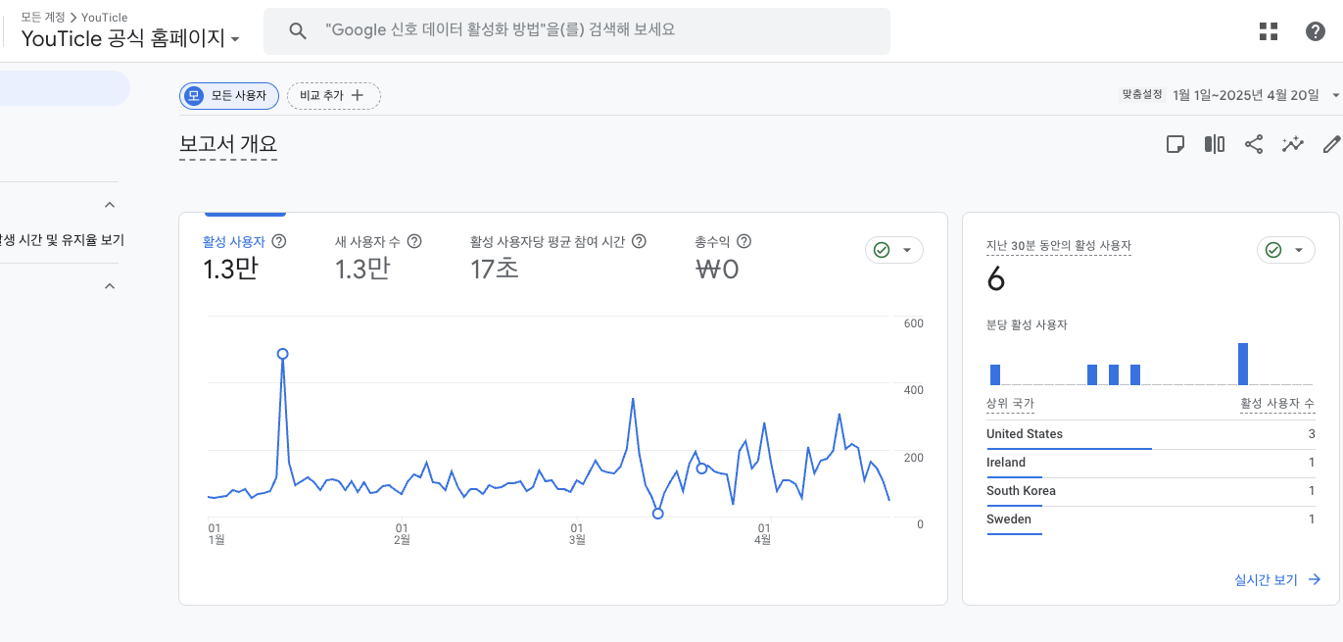
Task: Open realtime card status dropdown arrow
Action: point(1299,250)
